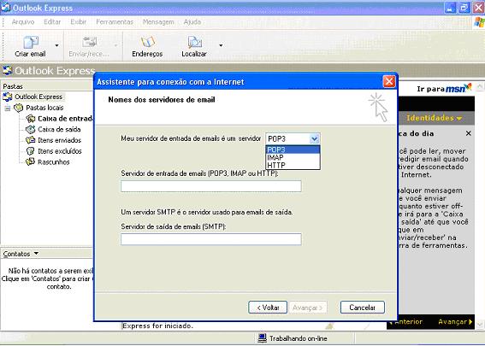Select Outlook Express root in folder tree
The width and height of the screenshot is (485, 346).
coord(38,97)
